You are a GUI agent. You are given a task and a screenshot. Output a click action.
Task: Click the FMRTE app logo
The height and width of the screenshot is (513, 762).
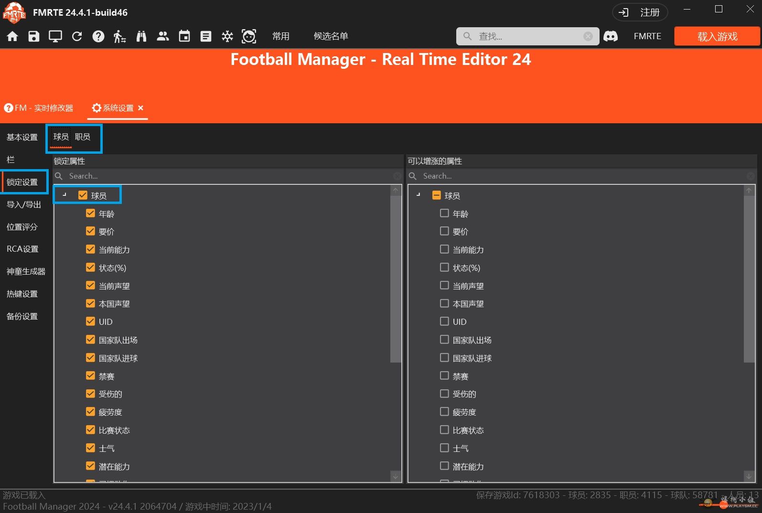point(14,12)
